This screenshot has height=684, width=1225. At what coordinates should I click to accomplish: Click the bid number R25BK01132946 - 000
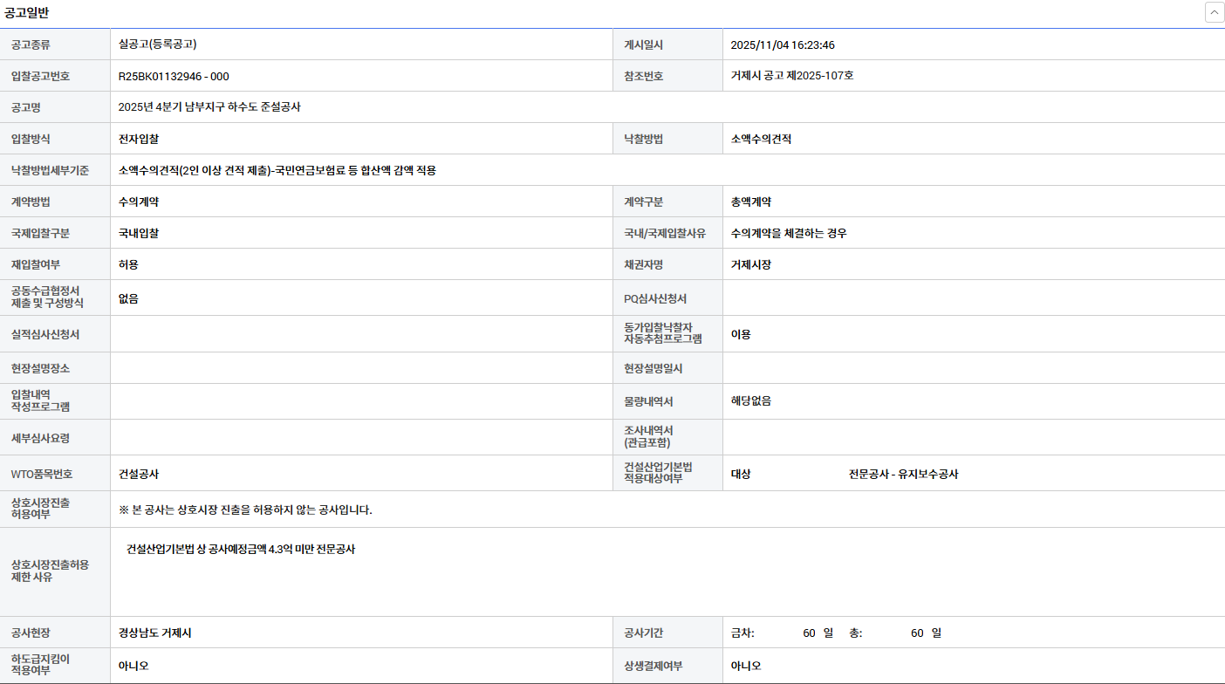174,76
